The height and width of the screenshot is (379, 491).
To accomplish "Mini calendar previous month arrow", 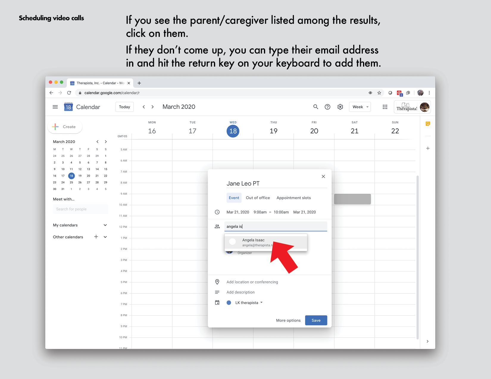I will pos(97,142).
